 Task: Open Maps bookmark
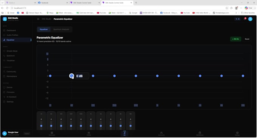(50, 13)
